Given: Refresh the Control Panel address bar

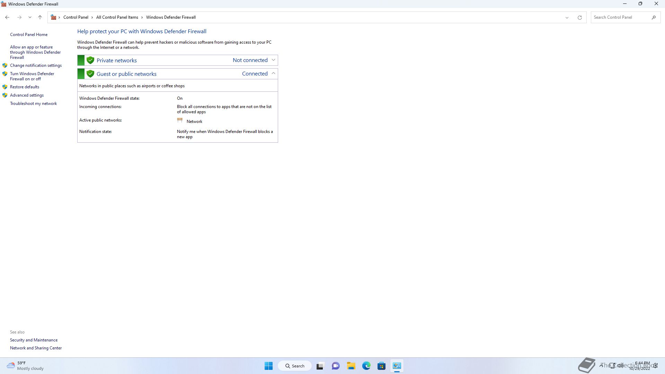Looking at the screenshot, I should click(579, 17).
